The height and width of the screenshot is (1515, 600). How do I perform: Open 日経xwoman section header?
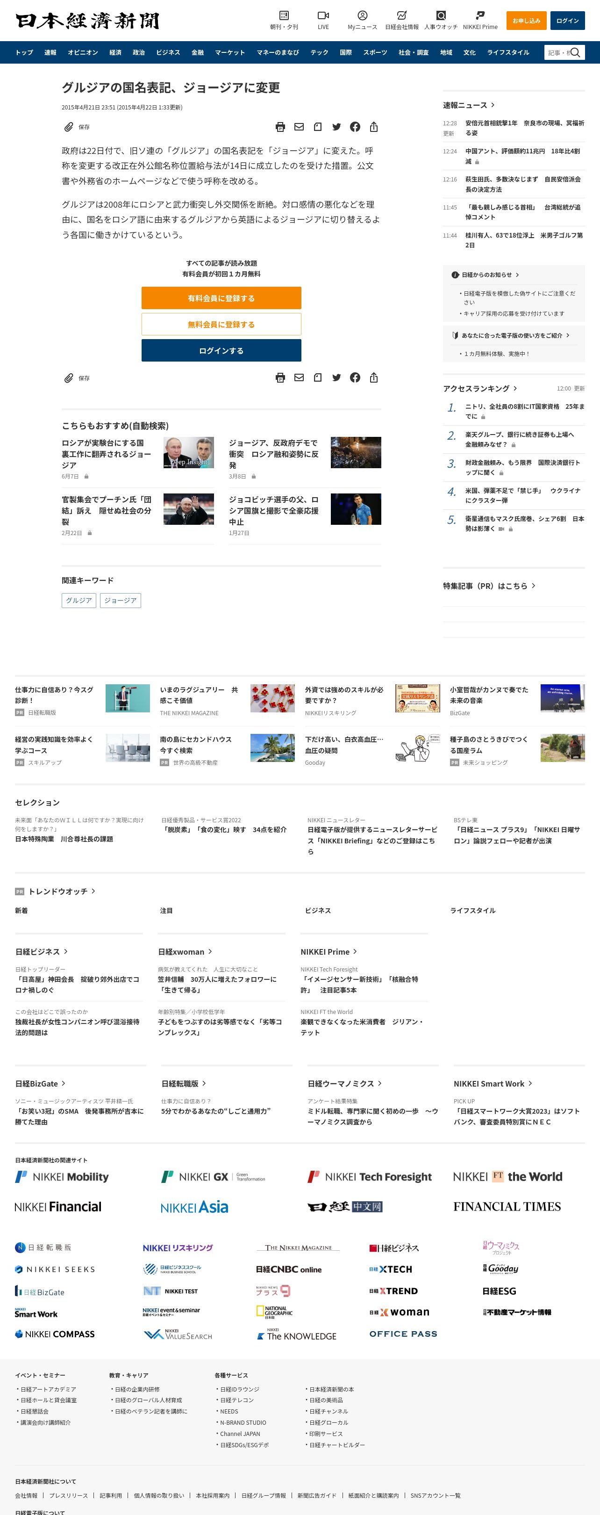(x=185, y=951)
